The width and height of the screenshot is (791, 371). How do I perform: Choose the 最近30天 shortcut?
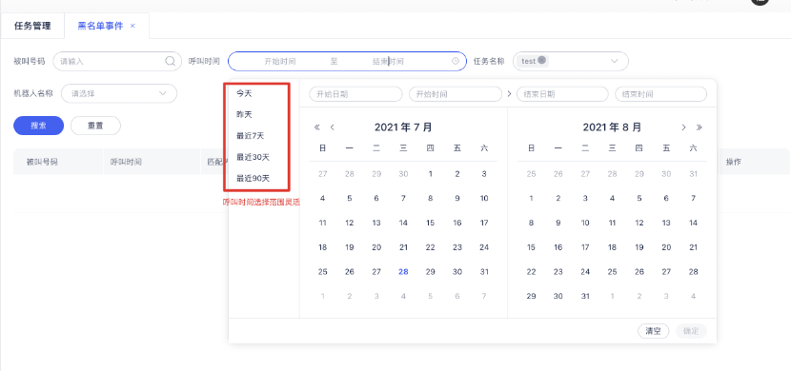click(253, 157)
